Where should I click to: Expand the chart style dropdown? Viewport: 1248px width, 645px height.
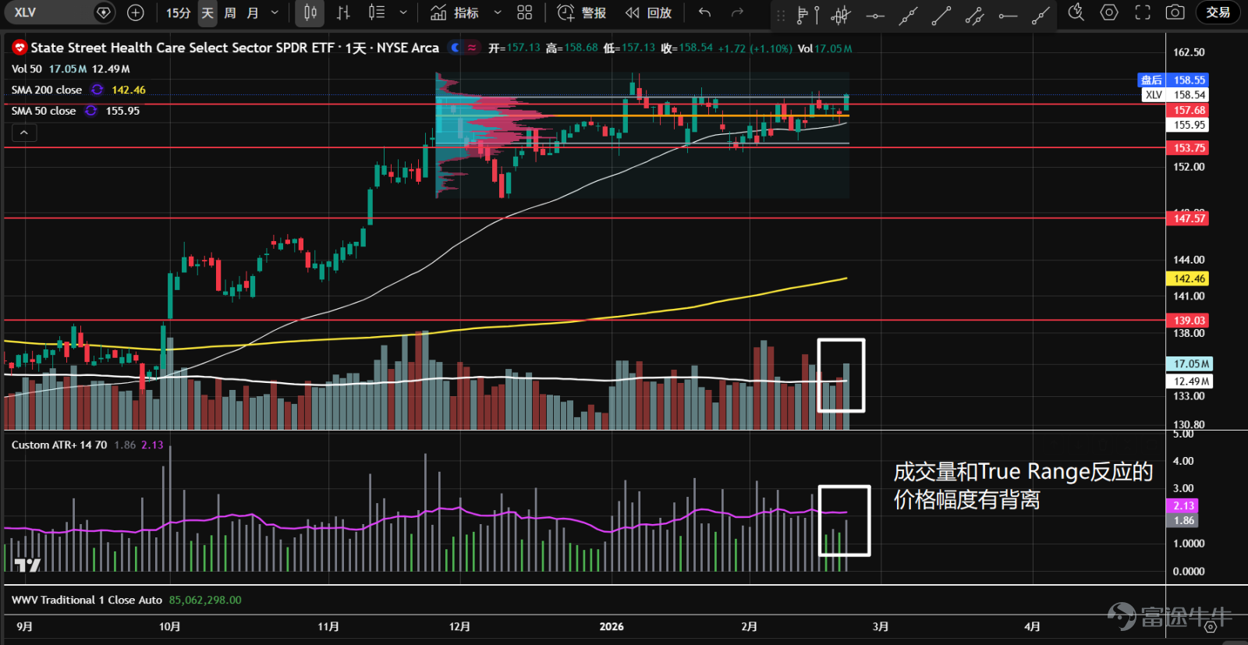tap(402, 12)
